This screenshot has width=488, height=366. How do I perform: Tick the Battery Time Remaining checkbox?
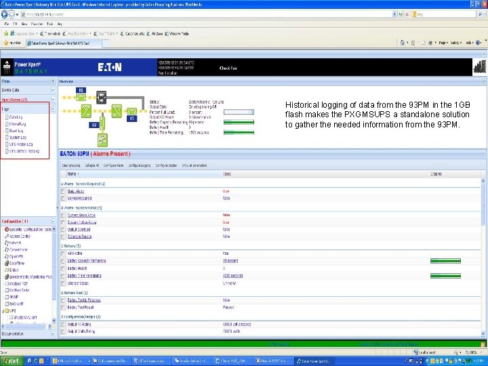point(63,276)
